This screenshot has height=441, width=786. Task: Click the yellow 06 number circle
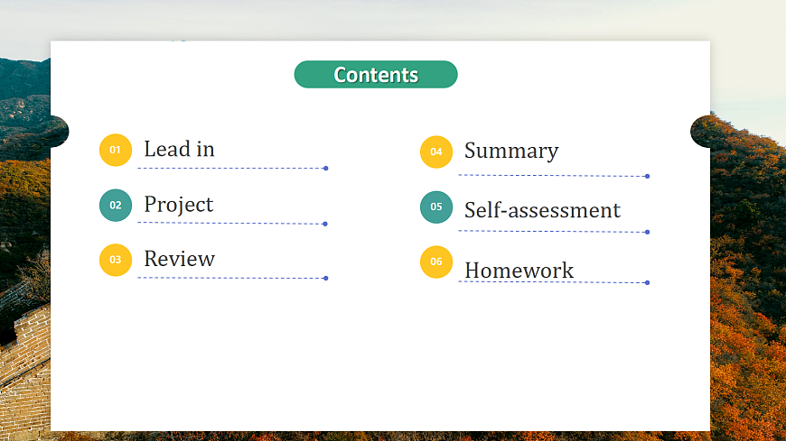point(436,262)
